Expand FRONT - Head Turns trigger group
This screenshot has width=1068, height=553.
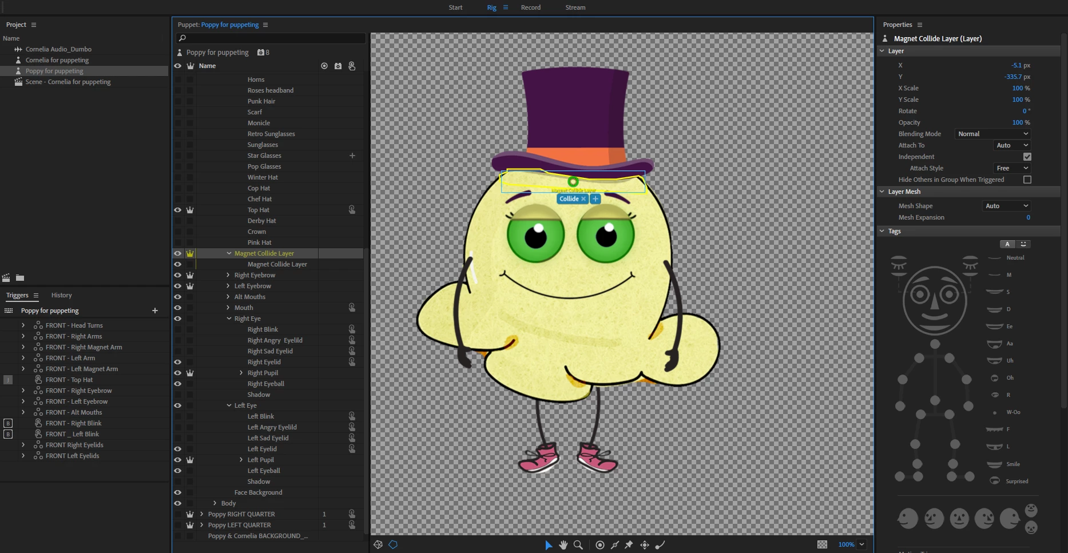click(23, 325)
